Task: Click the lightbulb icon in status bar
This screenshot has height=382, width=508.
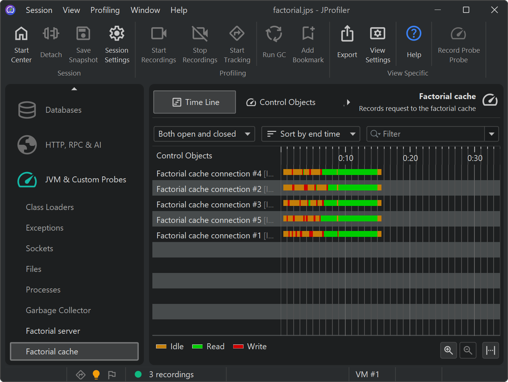Action: point(96,374)
